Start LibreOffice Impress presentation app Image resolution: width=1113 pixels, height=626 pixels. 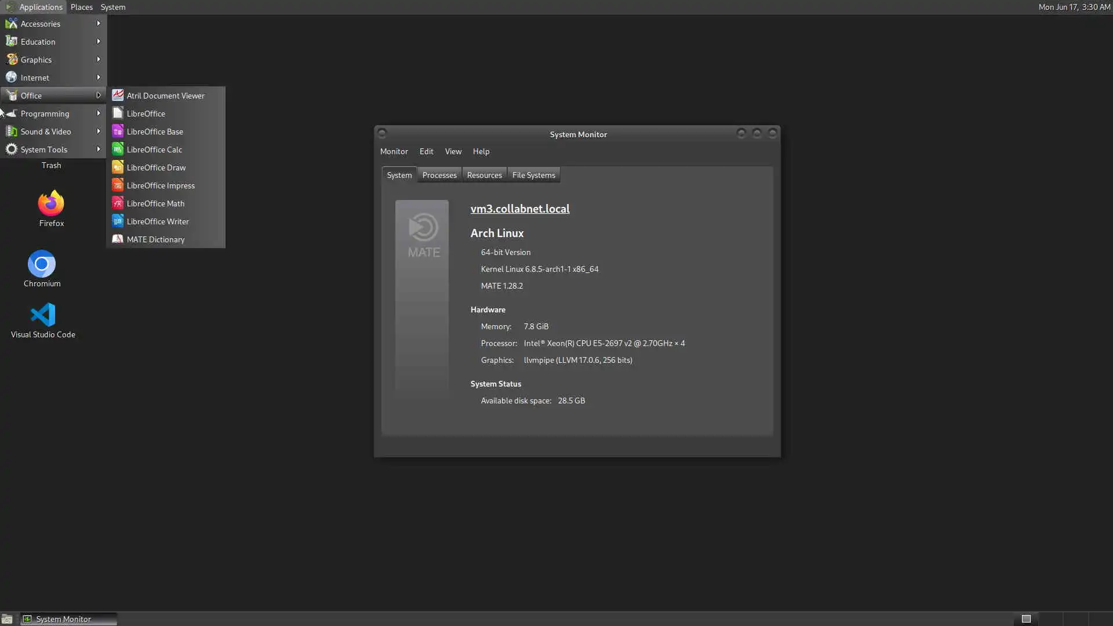[161, 185]
